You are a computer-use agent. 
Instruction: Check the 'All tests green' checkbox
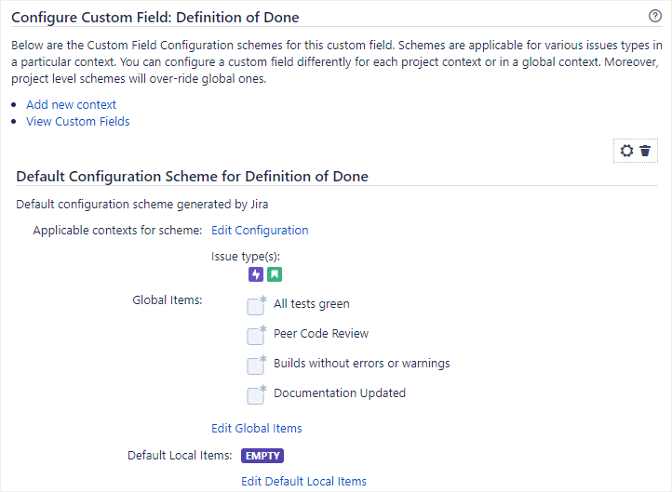coord(255,306)
